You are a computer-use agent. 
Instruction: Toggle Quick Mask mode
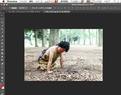pyautogui.click(x=2, y=91)
